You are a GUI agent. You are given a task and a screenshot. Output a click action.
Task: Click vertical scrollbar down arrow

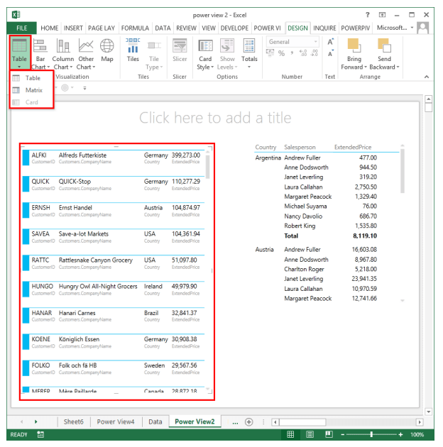(428, 412)
